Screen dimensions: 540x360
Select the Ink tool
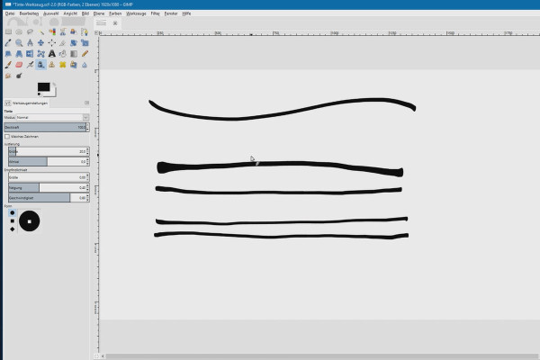tap(41, 65)
